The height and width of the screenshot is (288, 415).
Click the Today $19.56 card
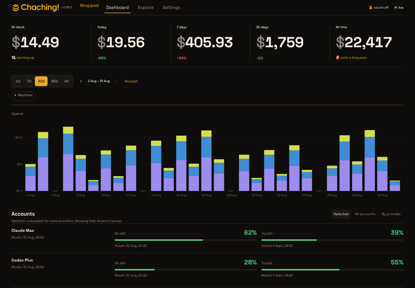pyautogui.click(x=131, y=43)
